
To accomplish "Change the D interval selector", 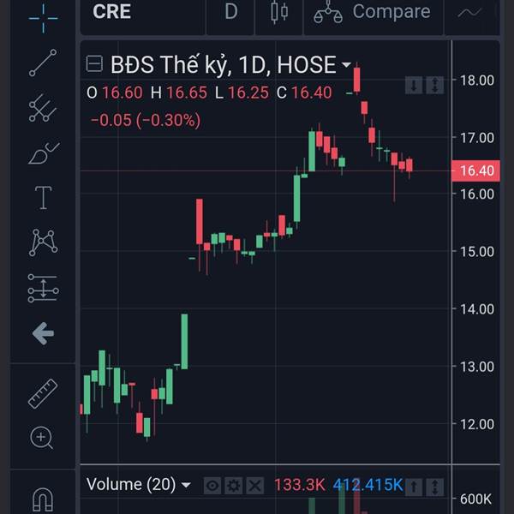I will [x=230, y=13].
